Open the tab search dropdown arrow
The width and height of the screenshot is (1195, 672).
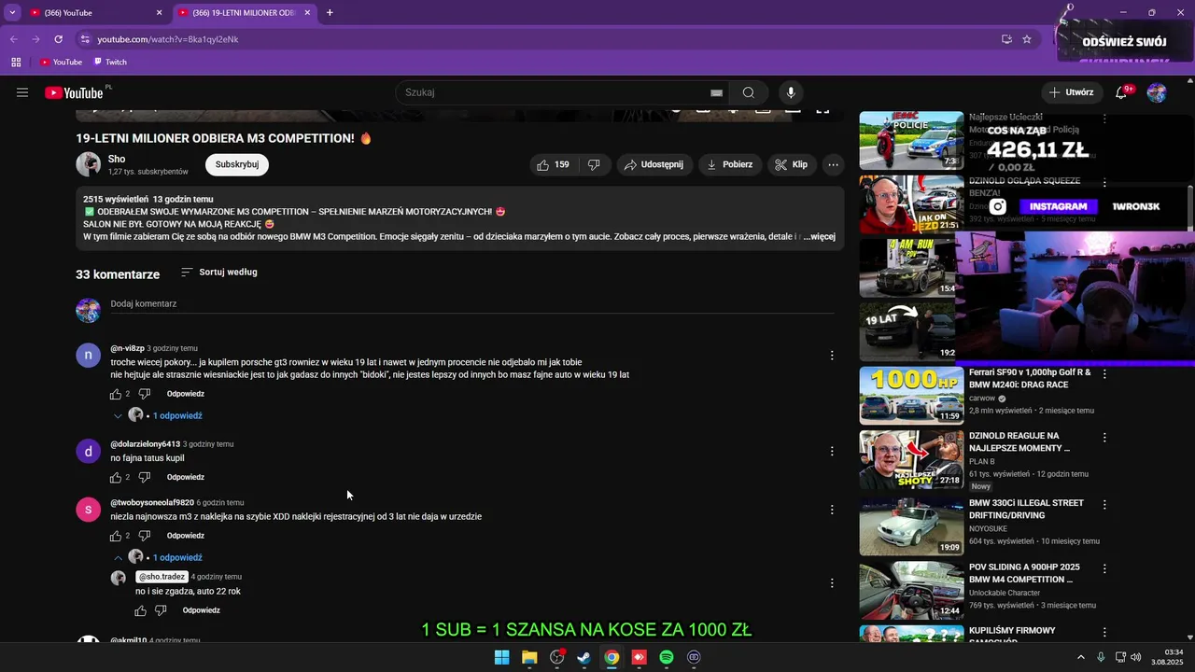click(12, 13)
